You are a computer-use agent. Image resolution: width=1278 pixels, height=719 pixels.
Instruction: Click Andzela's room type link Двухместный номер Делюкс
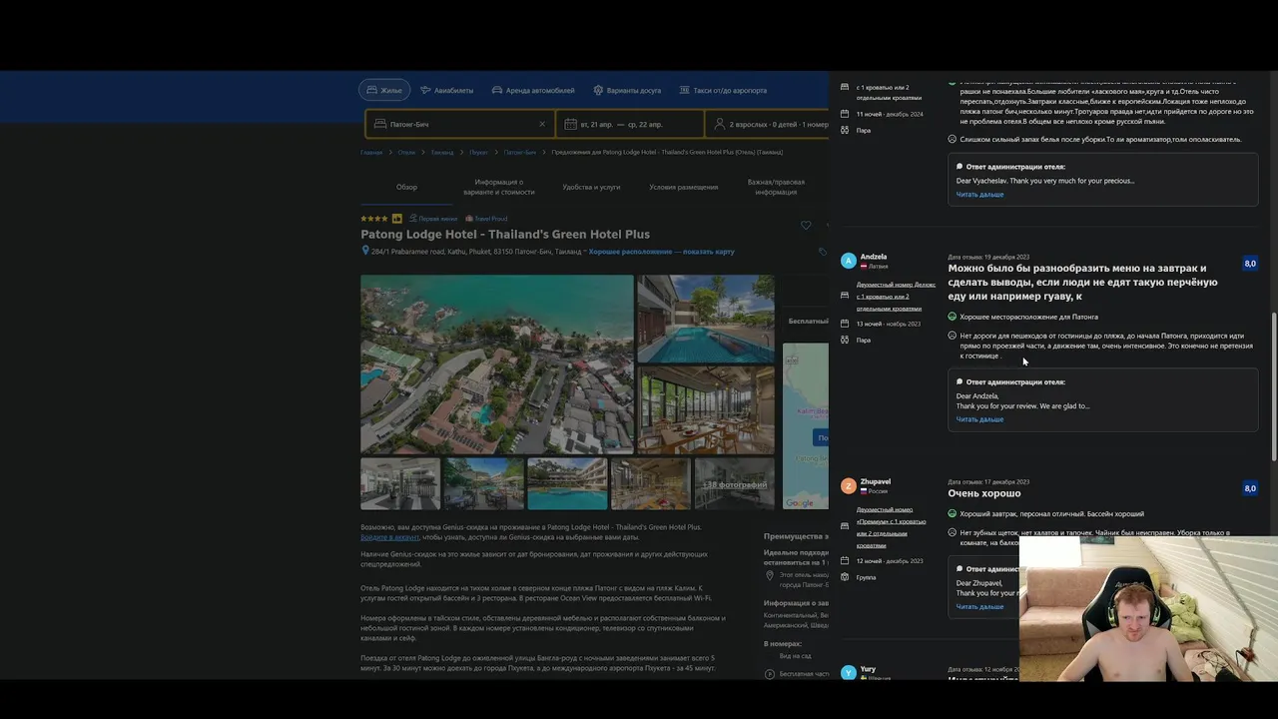point(896,296)
